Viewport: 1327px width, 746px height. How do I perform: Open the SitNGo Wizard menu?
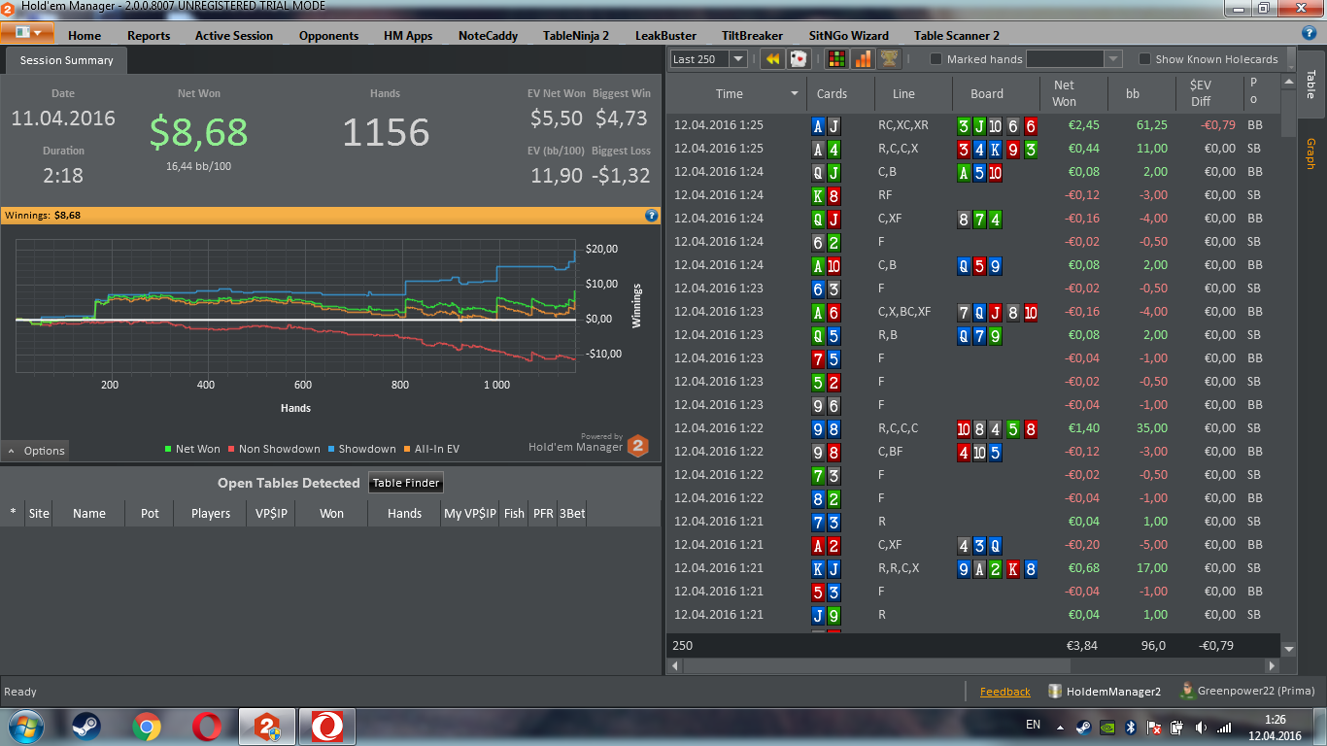(848, 35)
